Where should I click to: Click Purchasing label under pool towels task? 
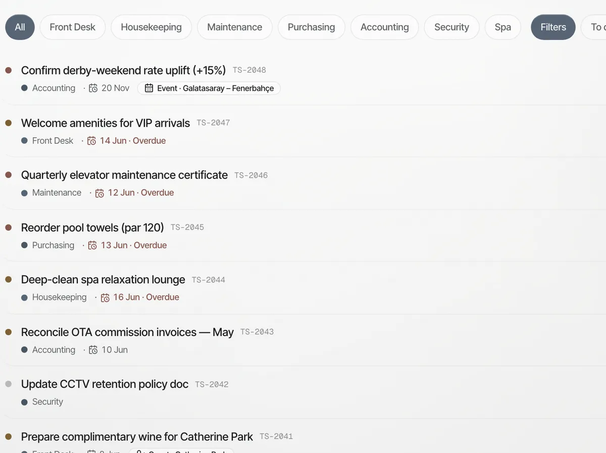click(x=53, y=245)
